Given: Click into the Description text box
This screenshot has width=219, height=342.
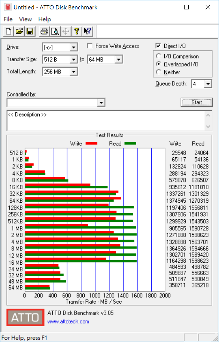Looking at the screenshot, I should 106,121.
